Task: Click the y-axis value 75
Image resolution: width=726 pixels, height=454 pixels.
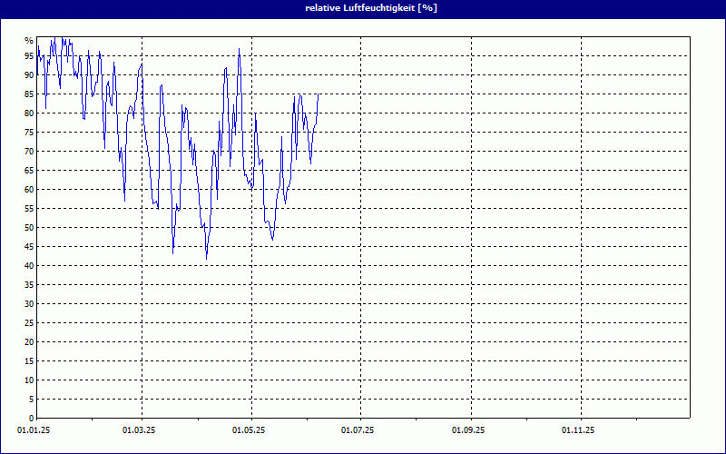Action: pyautogui.click(x=29, y=132)
